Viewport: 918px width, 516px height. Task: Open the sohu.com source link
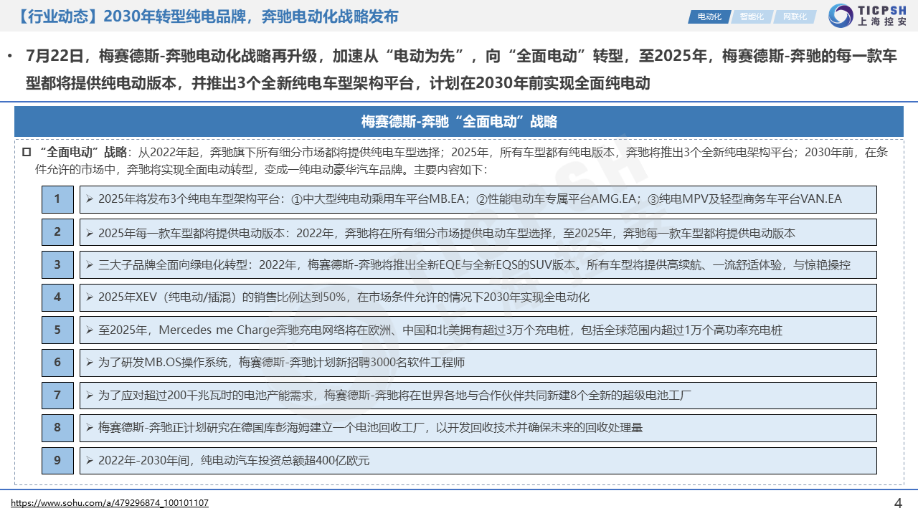coord(110,503)
